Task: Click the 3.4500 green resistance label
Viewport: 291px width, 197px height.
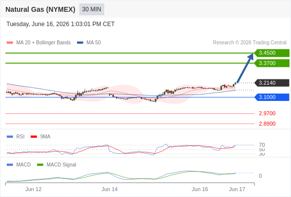Action: 272,53
